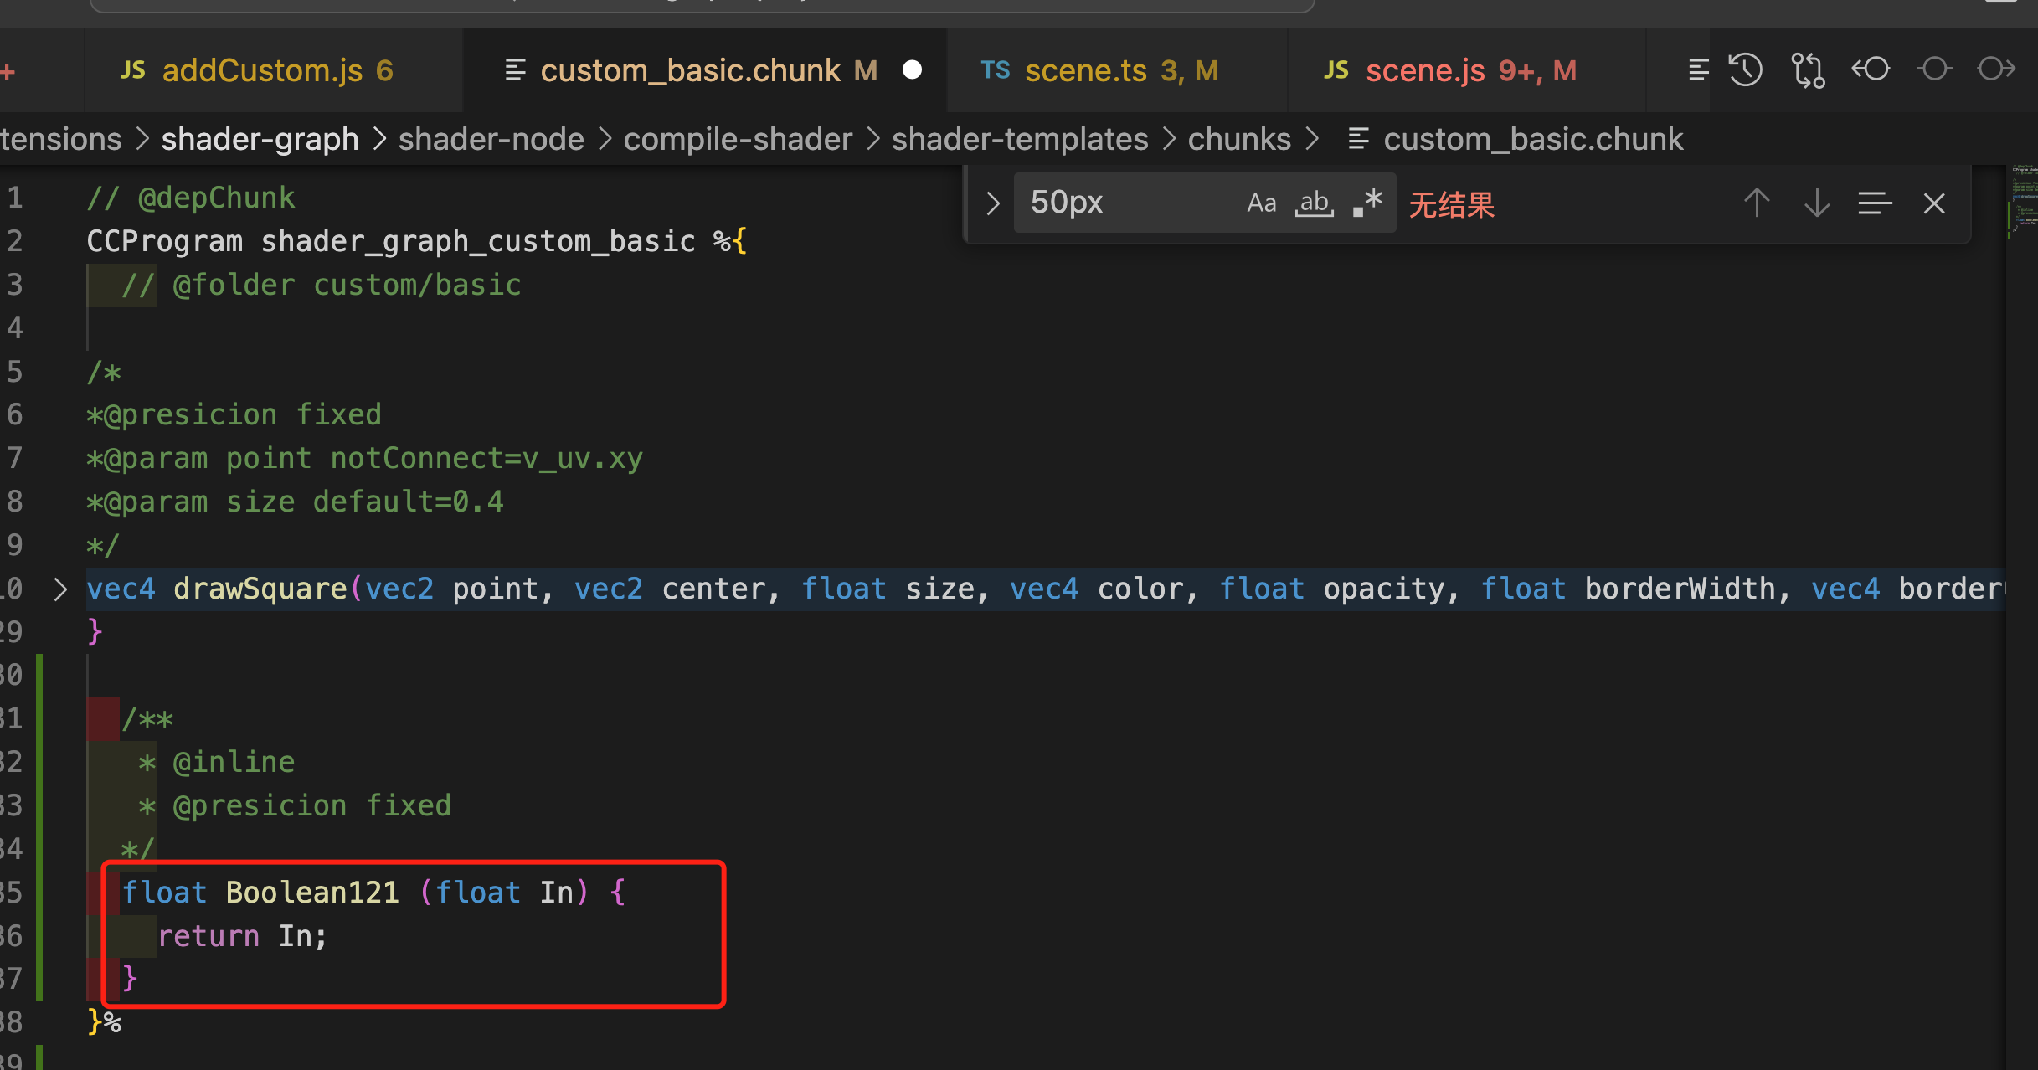
Task: Jump to next search match arrow
Action: 1816,203
